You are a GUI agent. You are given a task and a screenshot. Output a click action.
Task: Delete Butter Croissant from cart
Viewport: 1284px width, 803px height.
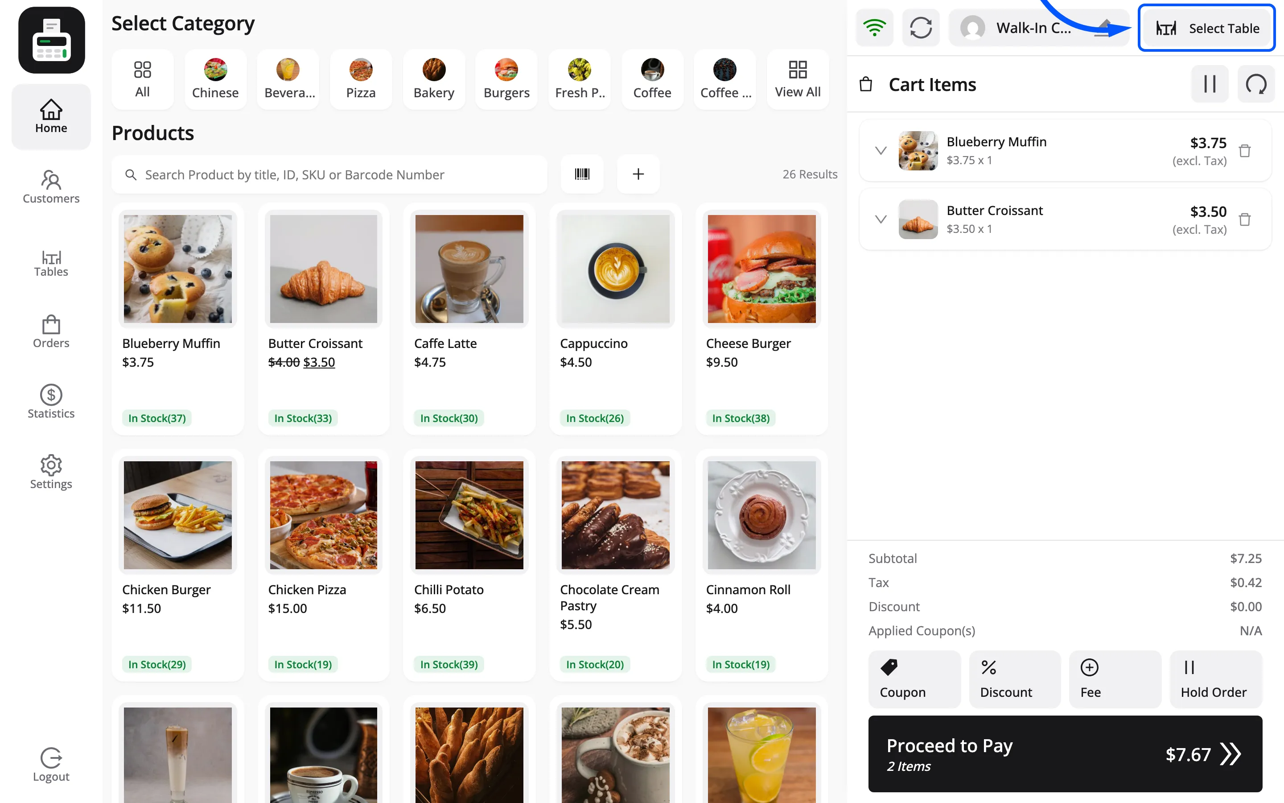(x=1245, y=219)
